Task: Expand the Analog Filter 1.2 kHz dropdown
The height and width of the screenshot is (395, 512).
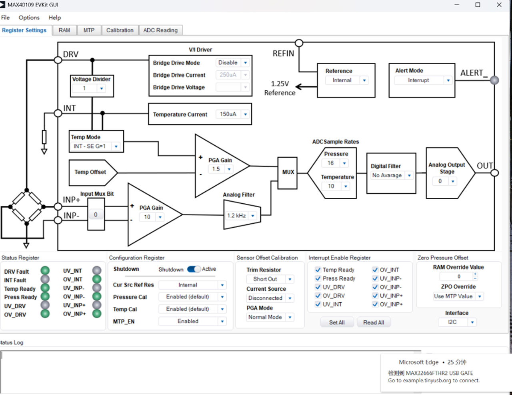Action: point(252,216)
